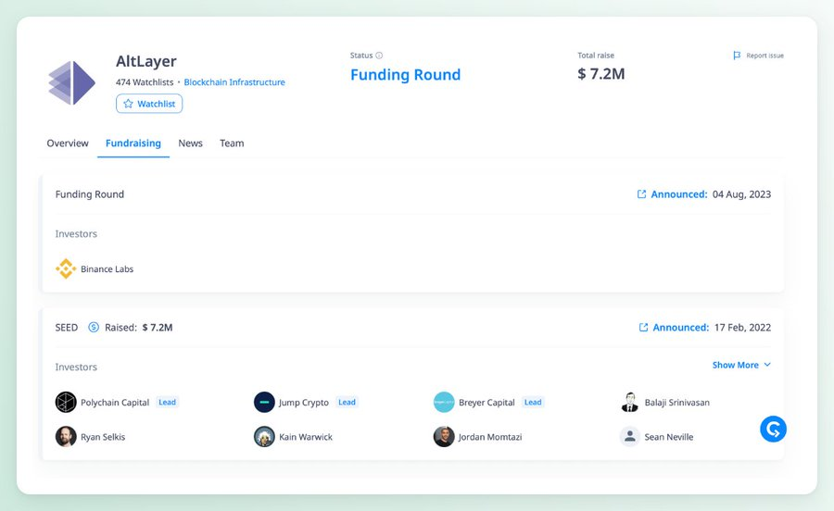The width and height of the screenshot is (834, 511).
Task: Click the Report issue link
Action: point(758,56)
